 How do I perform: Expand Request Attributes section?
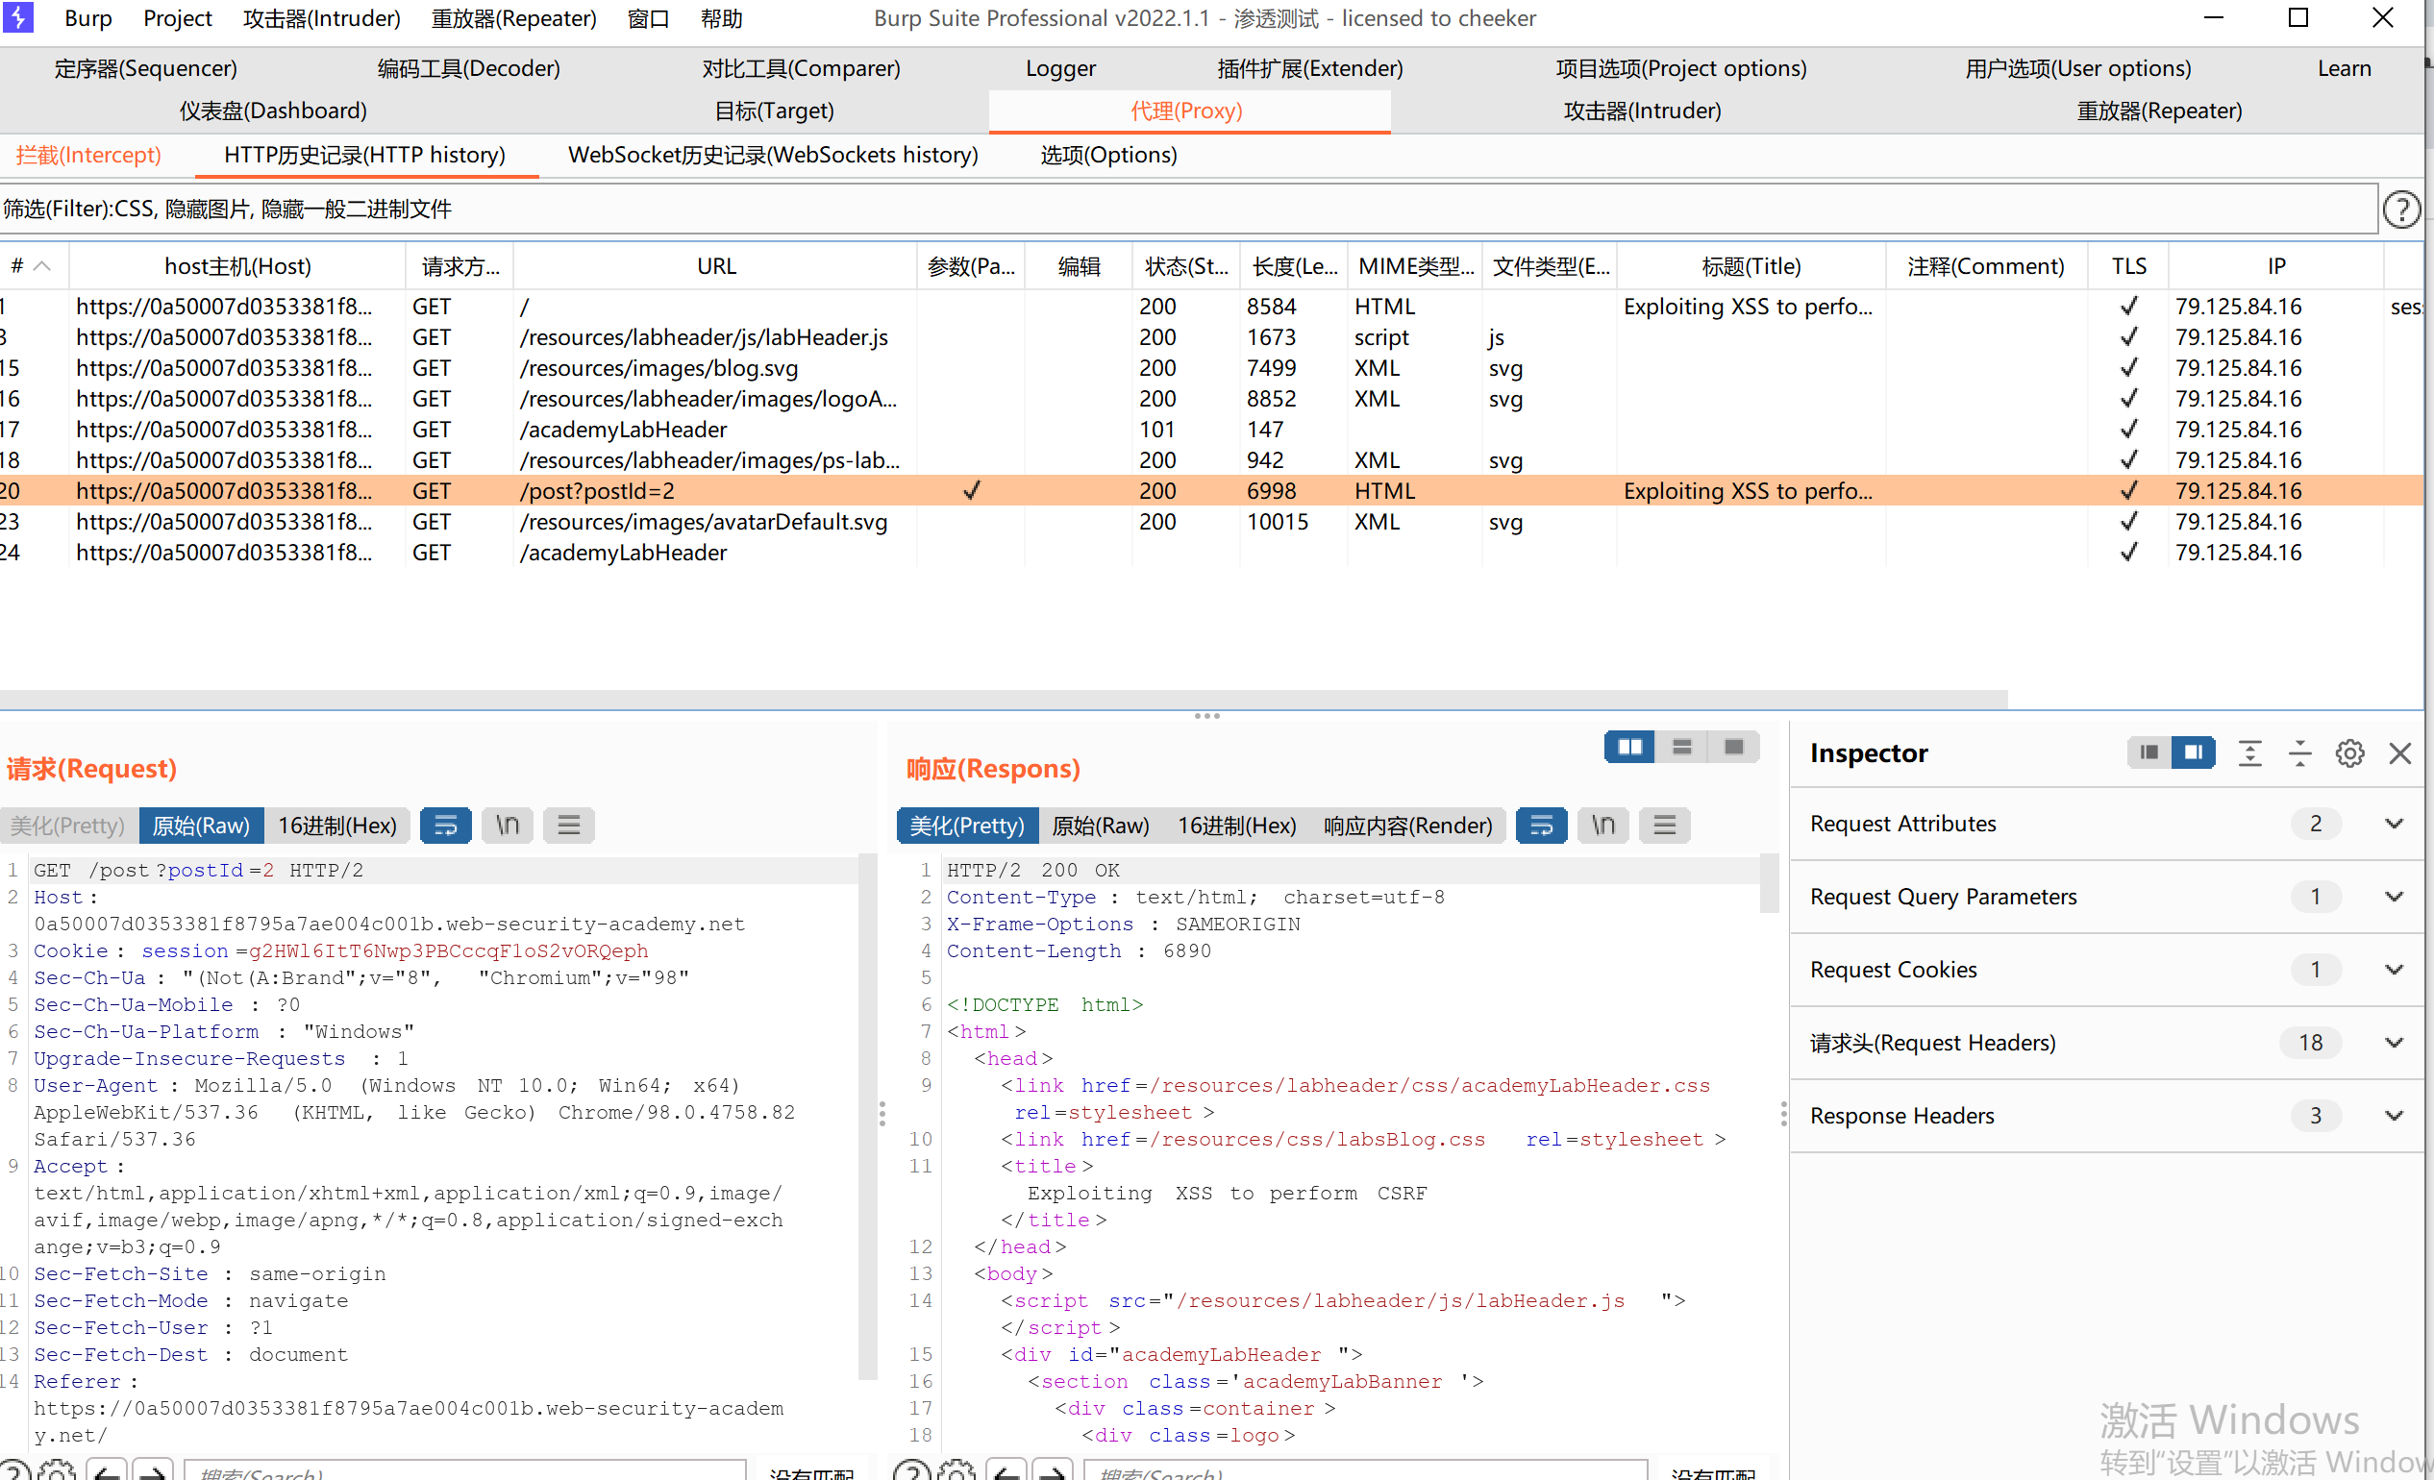pyautogui.click(x=2393, y=825)
